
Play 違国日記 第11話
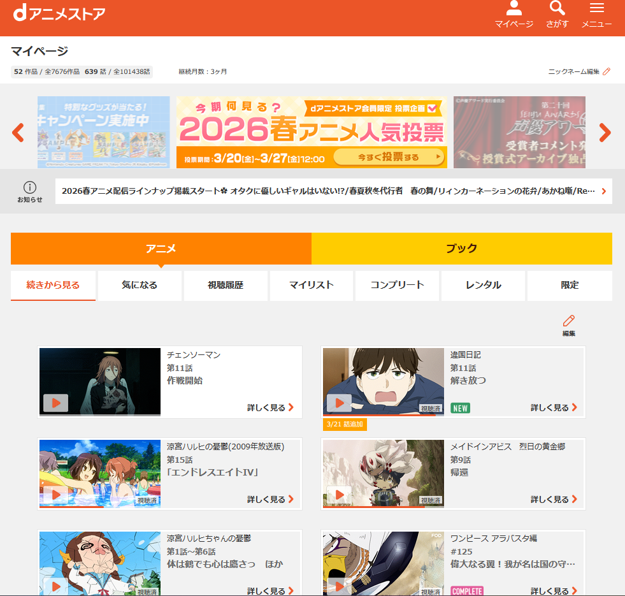pos(339,403)
